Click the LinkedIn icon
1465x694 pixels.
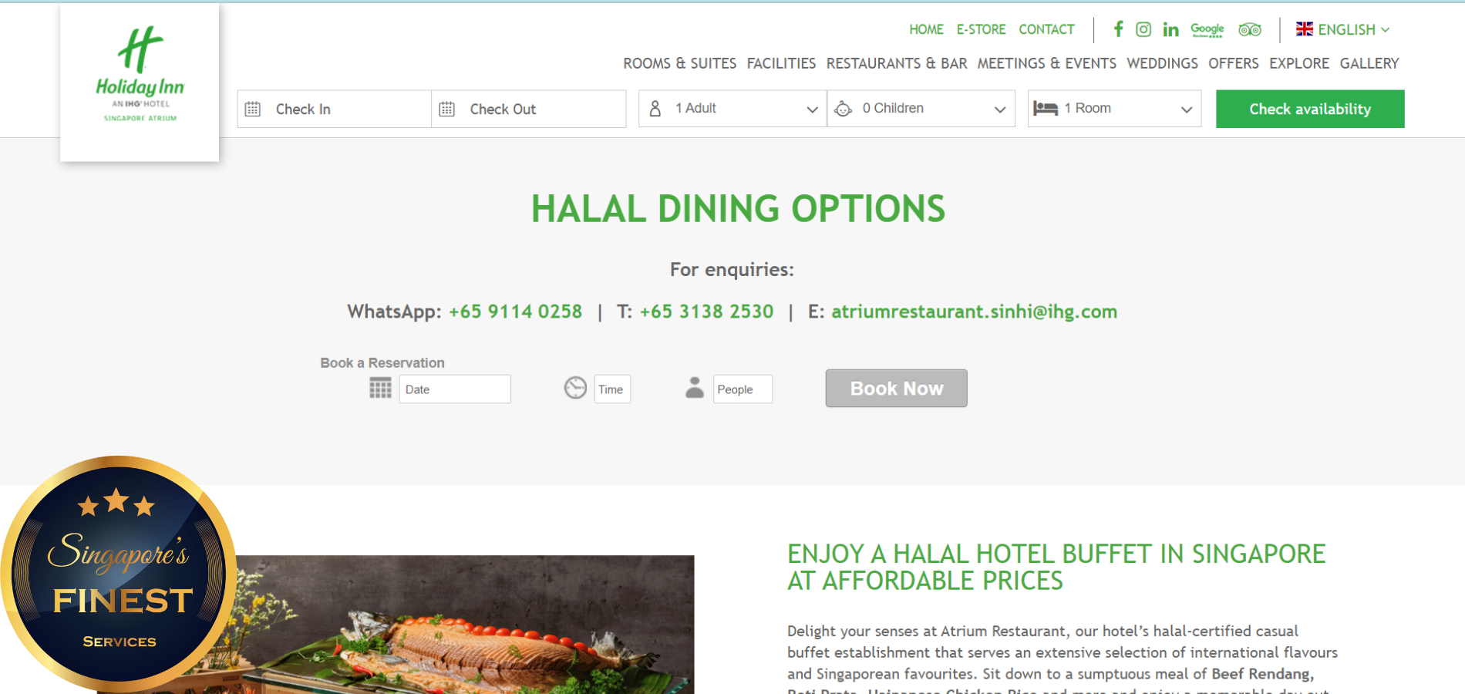click(x=1170, y=29)
